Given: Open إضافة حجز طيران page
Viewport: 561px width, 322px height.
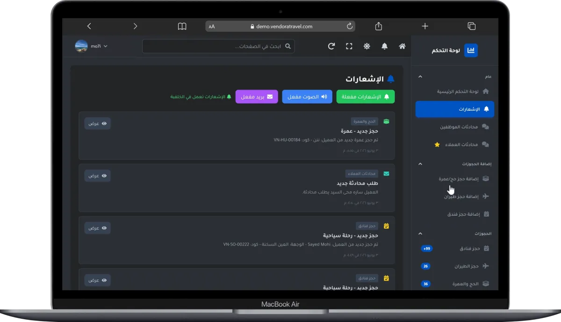Looking at the screenshot, I should [x=455, y=196].
